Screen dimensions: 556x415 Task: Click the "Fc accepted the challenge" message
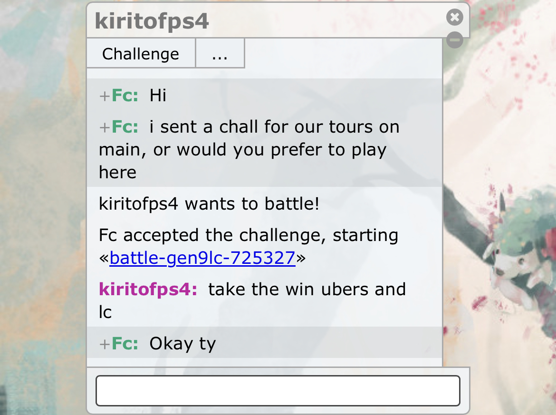(248, 246)
